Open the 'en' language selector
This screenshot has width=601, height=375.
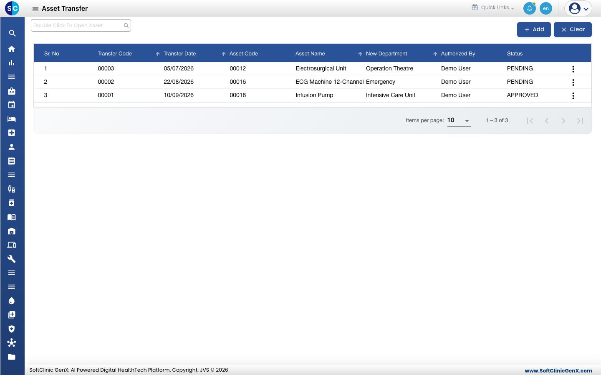click(546, 8)
